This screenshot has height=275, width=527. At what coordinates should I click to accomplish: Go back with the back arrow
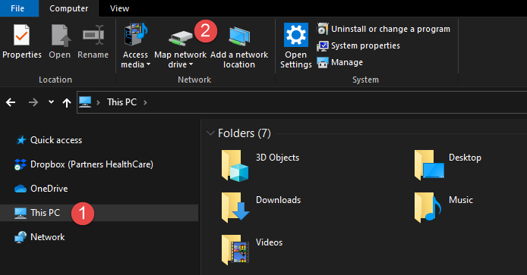click(11, 102)
